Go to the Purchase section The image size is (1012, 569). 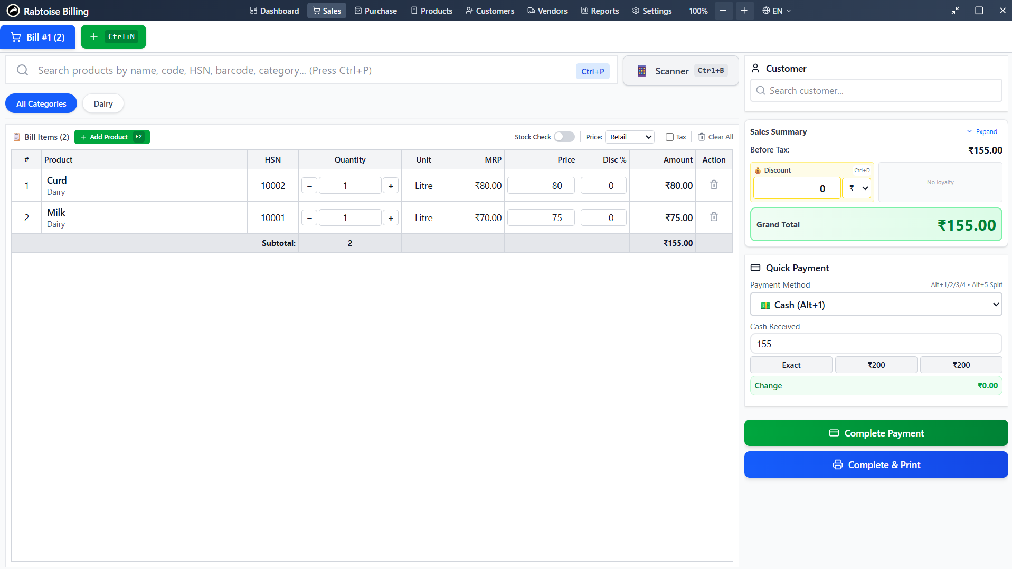click(376, 11)
